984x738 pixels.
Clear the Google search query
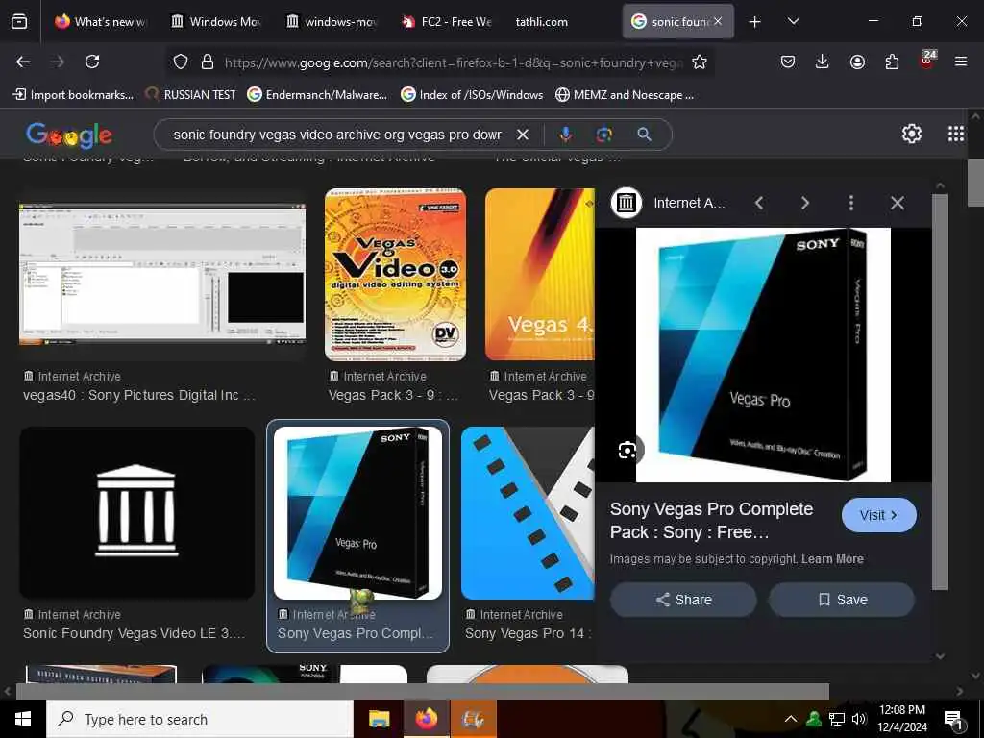coord(522,135)
